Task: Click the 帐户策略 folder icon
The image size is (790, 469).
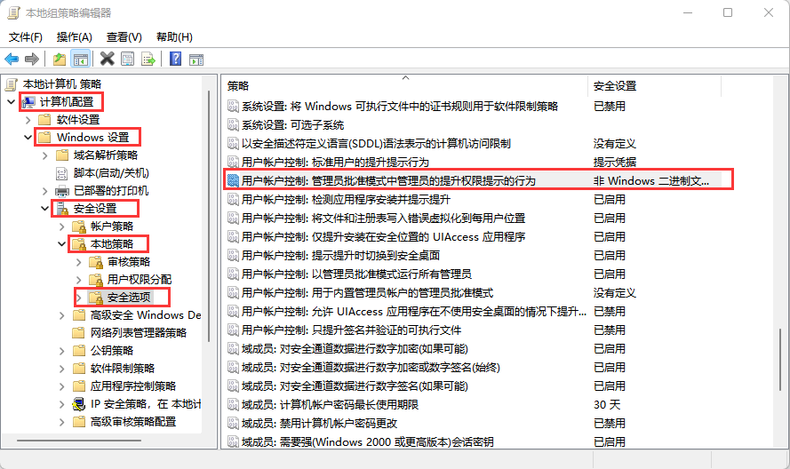Action: 79,227
